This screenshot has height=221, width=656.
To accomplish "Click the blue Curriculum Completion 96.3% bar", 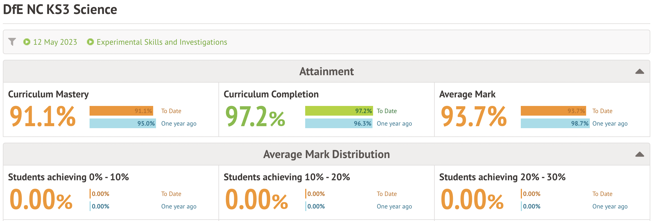I will (x=339, y=123).
